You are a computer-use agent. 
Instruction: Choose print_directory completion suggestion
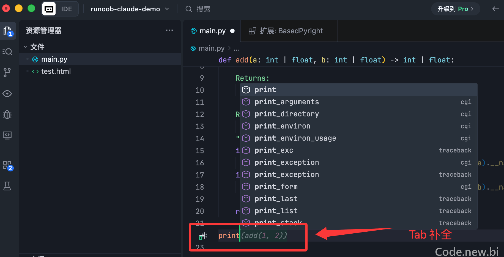coord(359,114)
